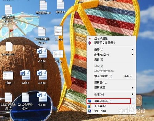This screenshot has height=121, width=154.
Task: Choose 配置可交换显示卡 in the context menu
Action: click(111, 43)
